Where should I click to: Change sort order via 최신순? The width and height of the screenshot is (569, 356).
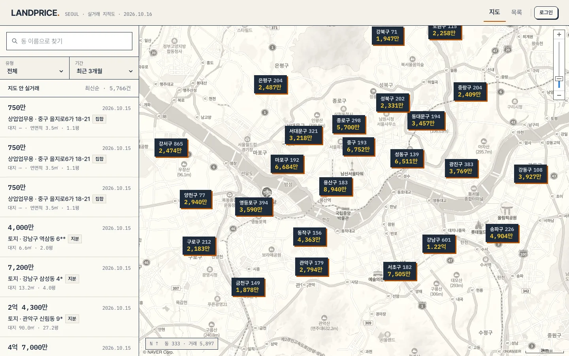[92, 88]
